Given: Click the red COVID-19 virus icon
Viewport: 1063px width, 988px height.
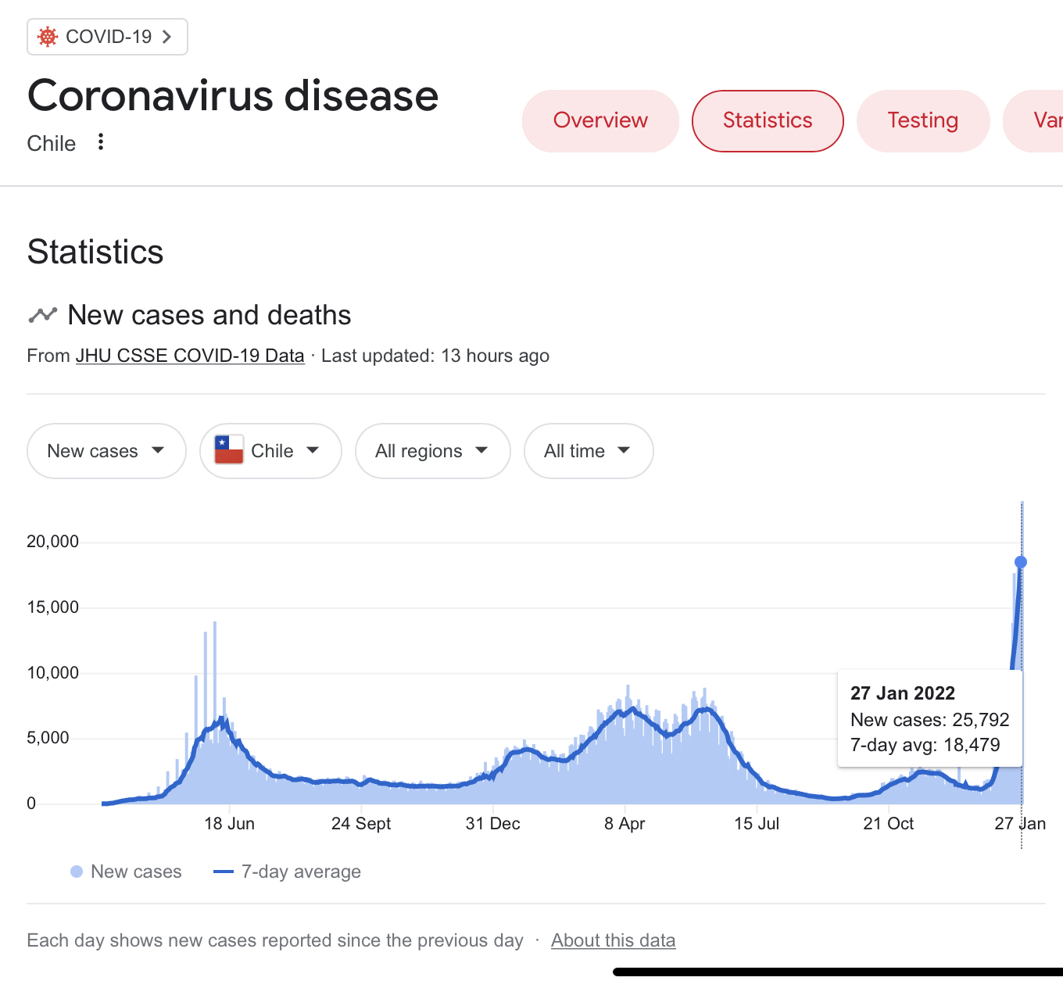Looking at the screenshot, I should (x=48, y=37).
